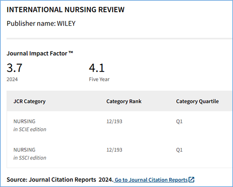Select the 3.7 impact factor value

(x=14, y=68)
